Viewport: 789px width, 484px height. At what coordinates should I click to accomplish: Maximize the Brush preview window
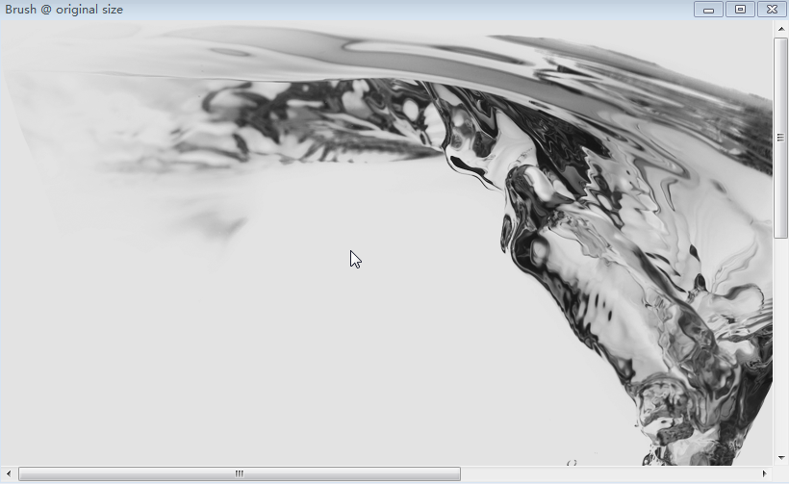point(740,10)
